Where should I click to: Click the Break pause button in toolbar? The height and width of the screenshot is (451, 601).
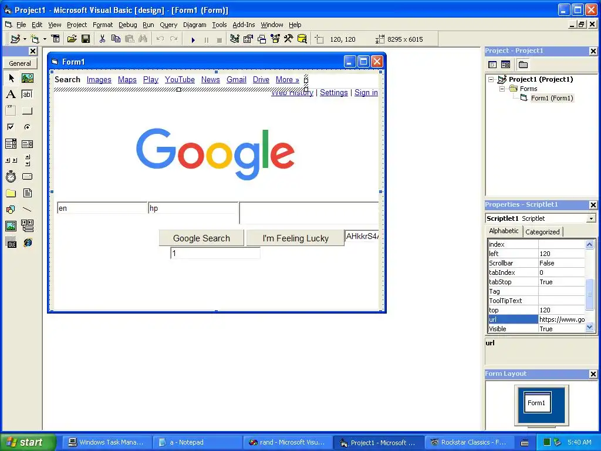point(207,39)
